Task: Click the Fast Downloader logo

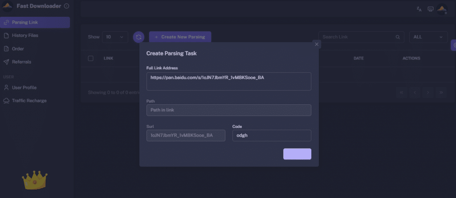Action: click(x=8, y=6)
